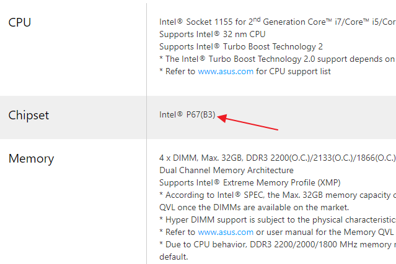Click the Chipset row label
This screenshot has width=396, height=264.
(29, 115)
